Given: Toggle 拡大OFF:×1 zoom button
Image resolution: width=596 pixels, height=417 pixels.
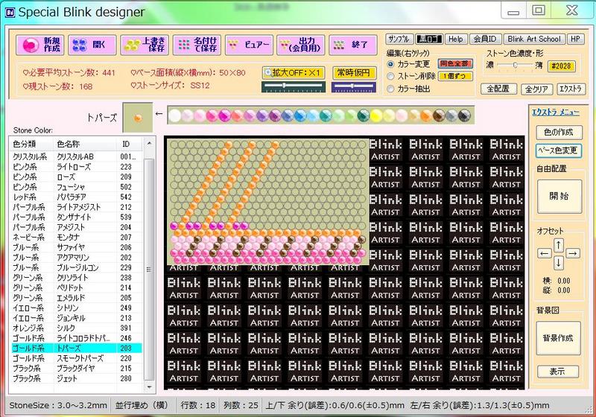Looking at the screenshot, I should click(x=294, y=72).
